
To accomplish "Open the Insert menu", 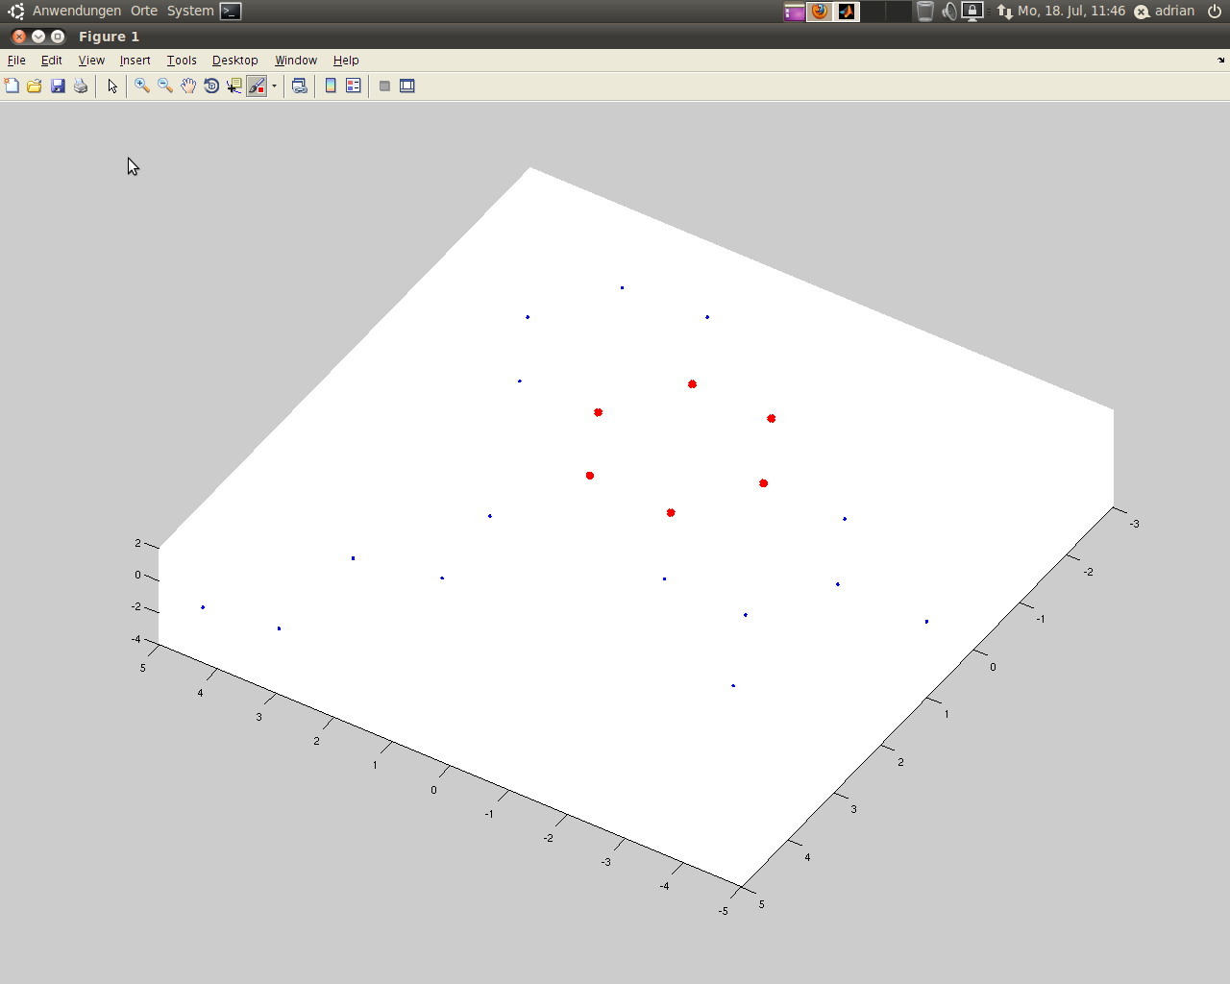I will click(x=135, y=60).
